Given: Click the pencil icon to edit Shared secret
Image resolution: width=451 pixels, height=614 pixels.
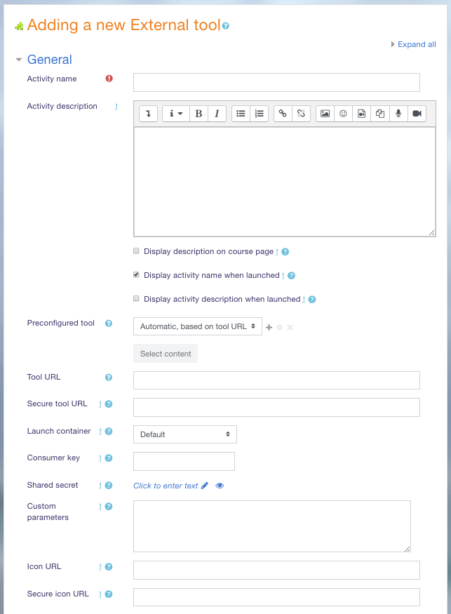Looking at the screenshot, I should pos(204,486).
